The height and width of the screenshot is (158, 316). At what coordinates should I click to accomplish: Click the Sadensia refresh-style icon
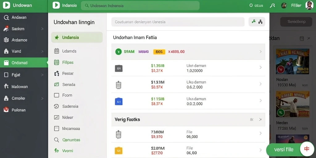[x=57, y=106]
